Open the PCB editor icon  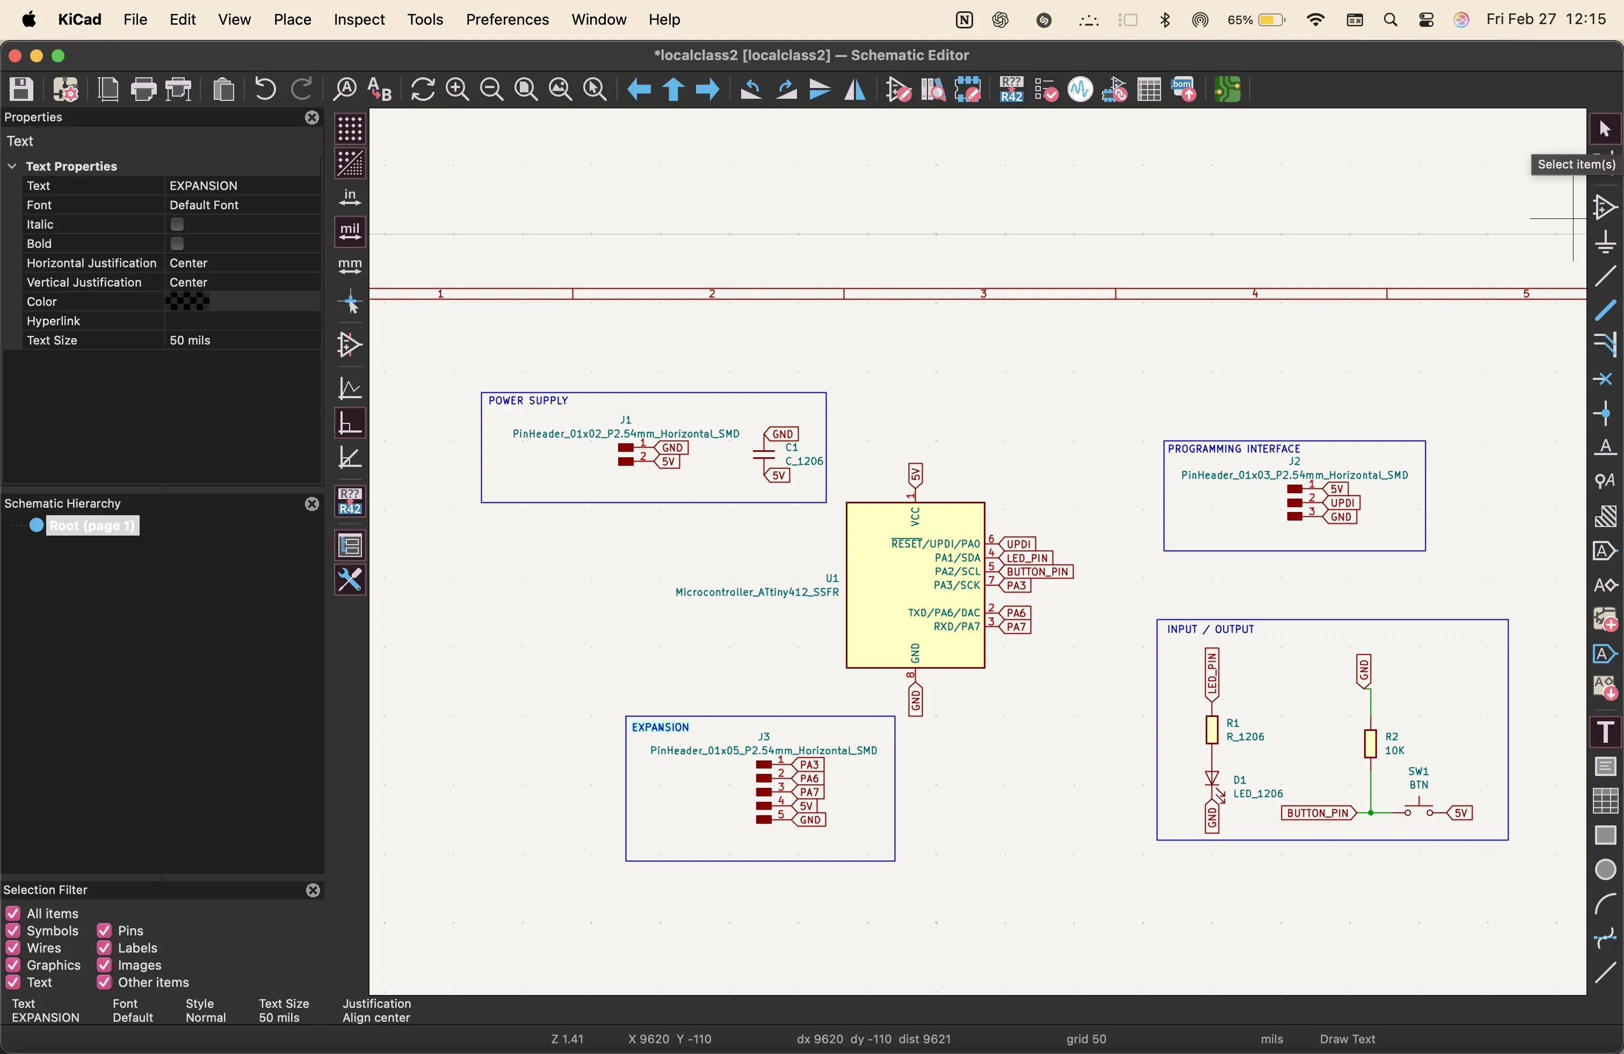coord(1227,89)
